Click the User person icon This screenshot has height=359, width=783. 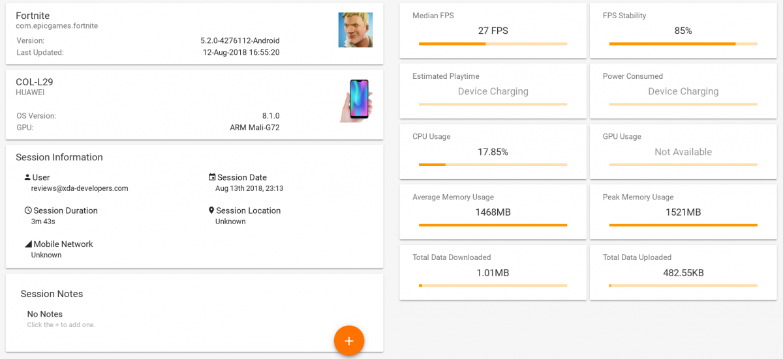coord(27,177)
